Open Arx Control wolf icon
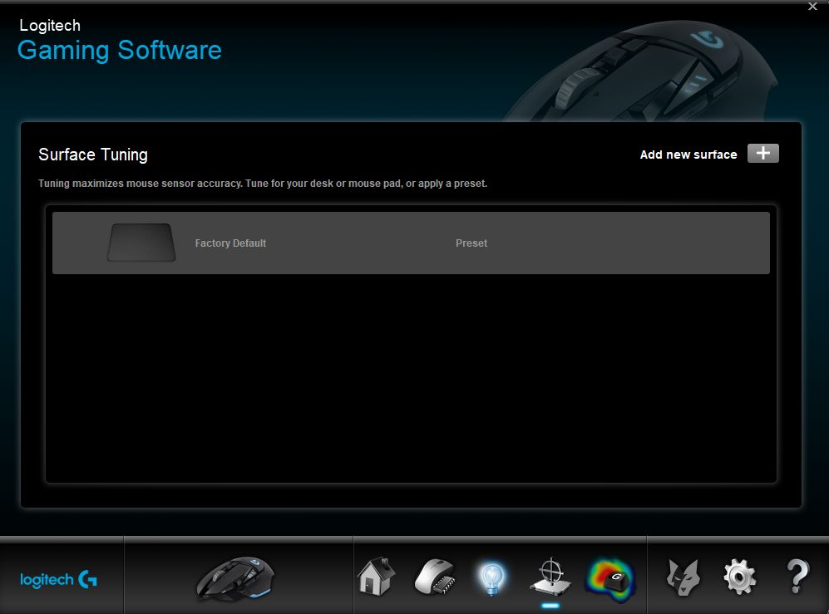This screenshot has width=829, height=614. tap(683, 578)
